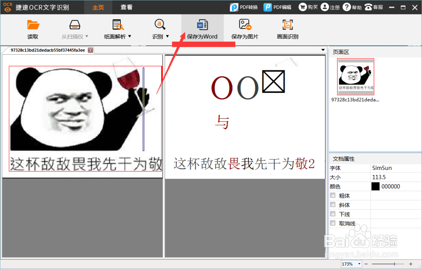The height and width of the screenshot is (269, 422).
Task: Click the zoom slider handle
Action: tap(394, 264)
